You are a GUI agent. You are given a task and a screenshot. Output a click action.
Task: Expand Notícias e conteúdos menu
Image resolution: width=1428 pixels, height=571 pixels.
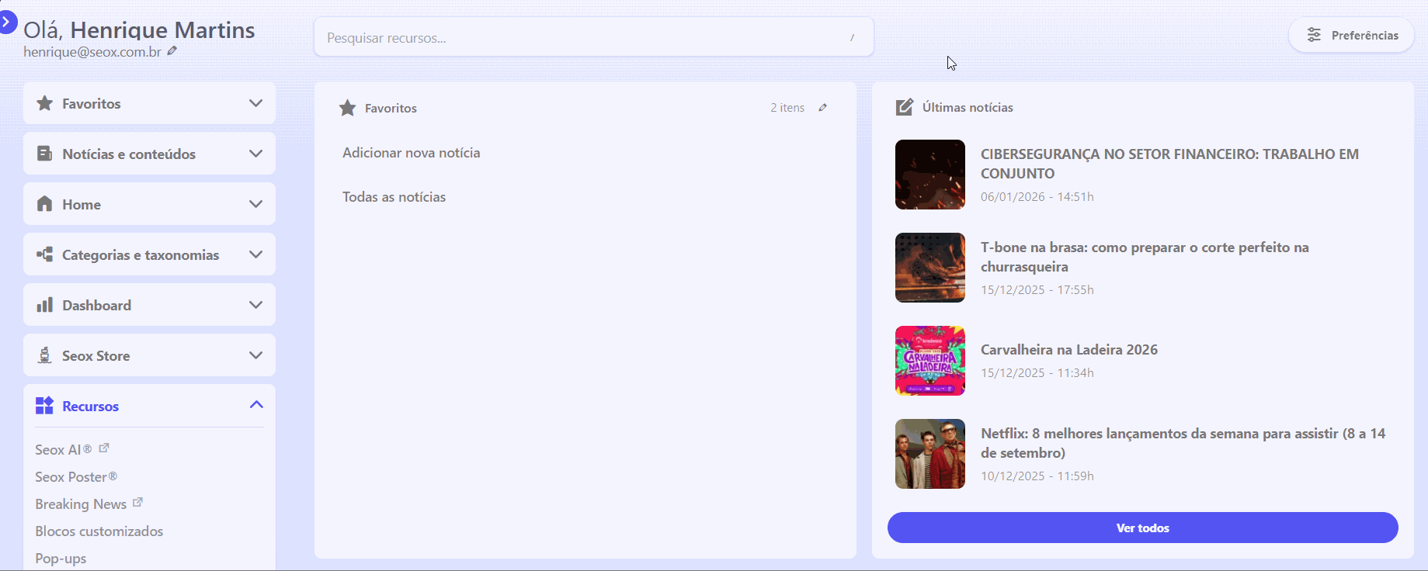pyautogui.click(x=255, y=154)
